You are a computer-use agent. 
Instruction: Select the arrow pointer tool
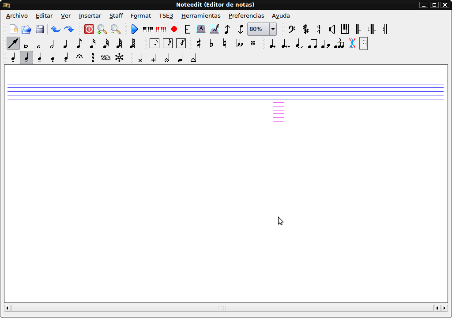[x=13, y=43]
